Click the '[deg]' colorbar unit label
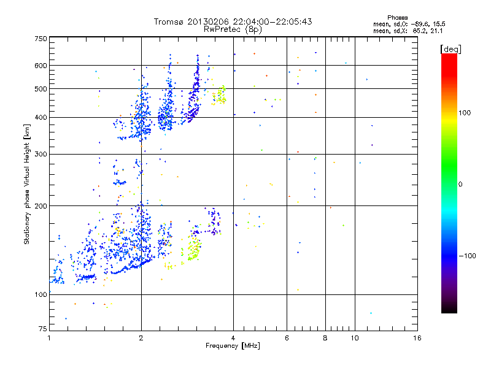Viewport: 491px width, 368px height. tap(450, 49)
